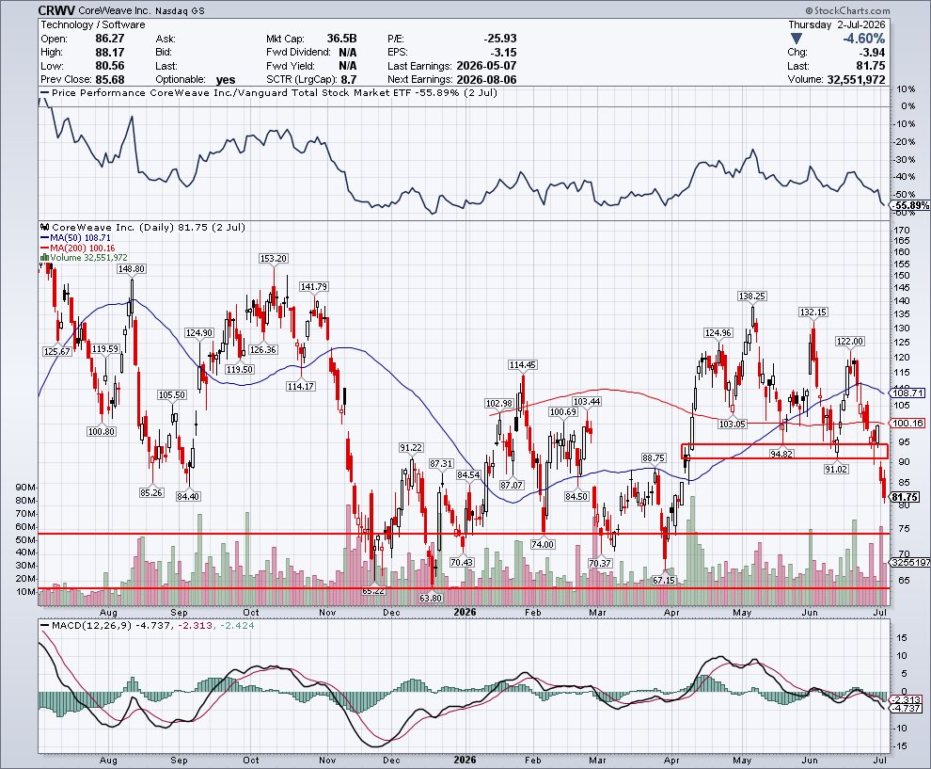The width and height of the screenshot is (931, 769).
Task: Click the 126.36 price label
Action: click(262, 349)
